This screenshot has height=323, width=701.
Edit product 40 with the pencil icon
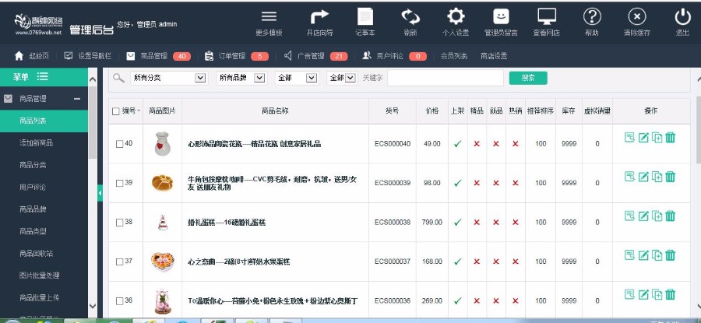point(643,137)
